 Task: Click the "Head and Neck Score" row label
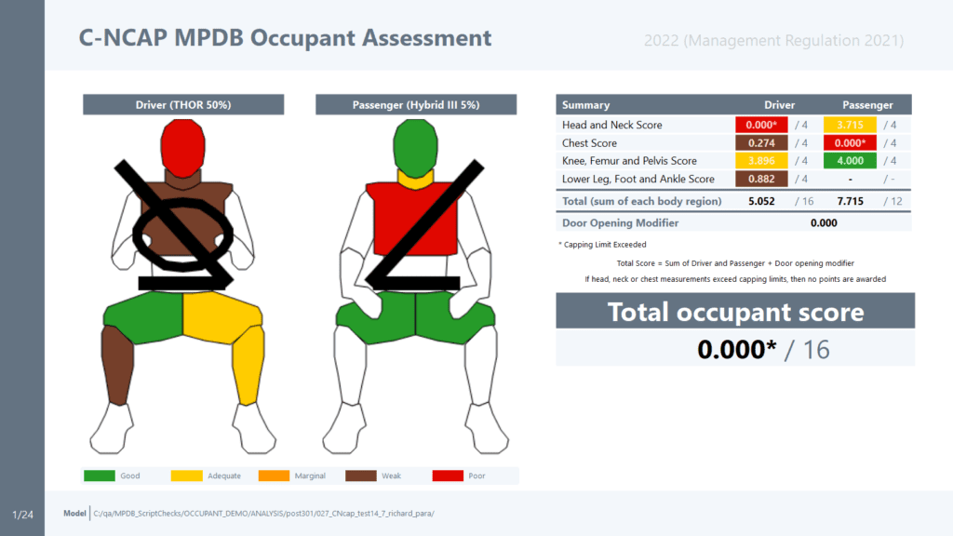click(612, 125)
